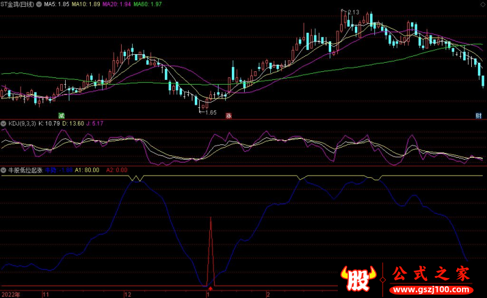
Task: Click the 2022年 date axis label
Action: [x=11, y=294]
